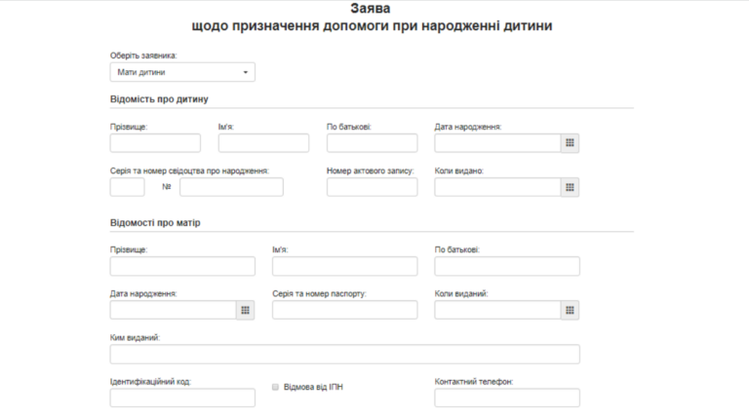Viewport: 749px width, 417px height.
Task: Focus the child's 'Ім'я' input
Action: tap(263, 143)
